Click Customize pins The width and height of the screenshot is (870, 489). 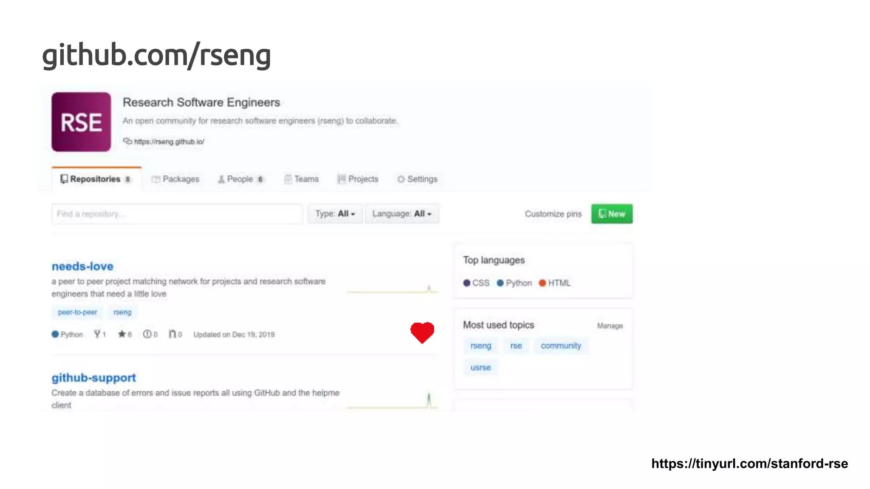[553, 214]
